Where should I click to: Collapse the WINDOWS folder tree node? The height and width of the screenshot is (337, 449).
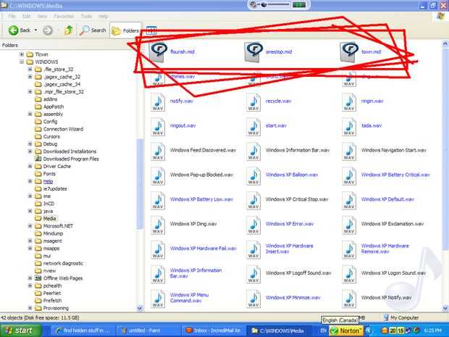tap(22, 62)
